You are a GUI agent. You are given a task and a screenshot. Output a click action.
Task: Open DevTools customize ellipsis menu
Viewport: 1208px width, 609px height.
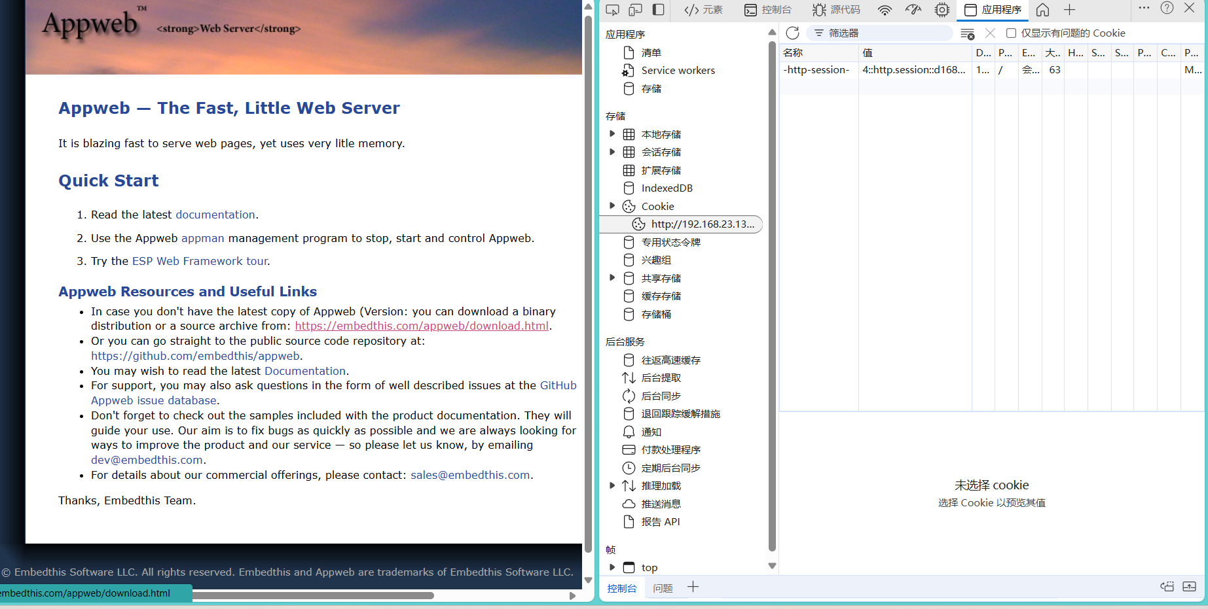pyautogui.click(x=1144, y=8)
